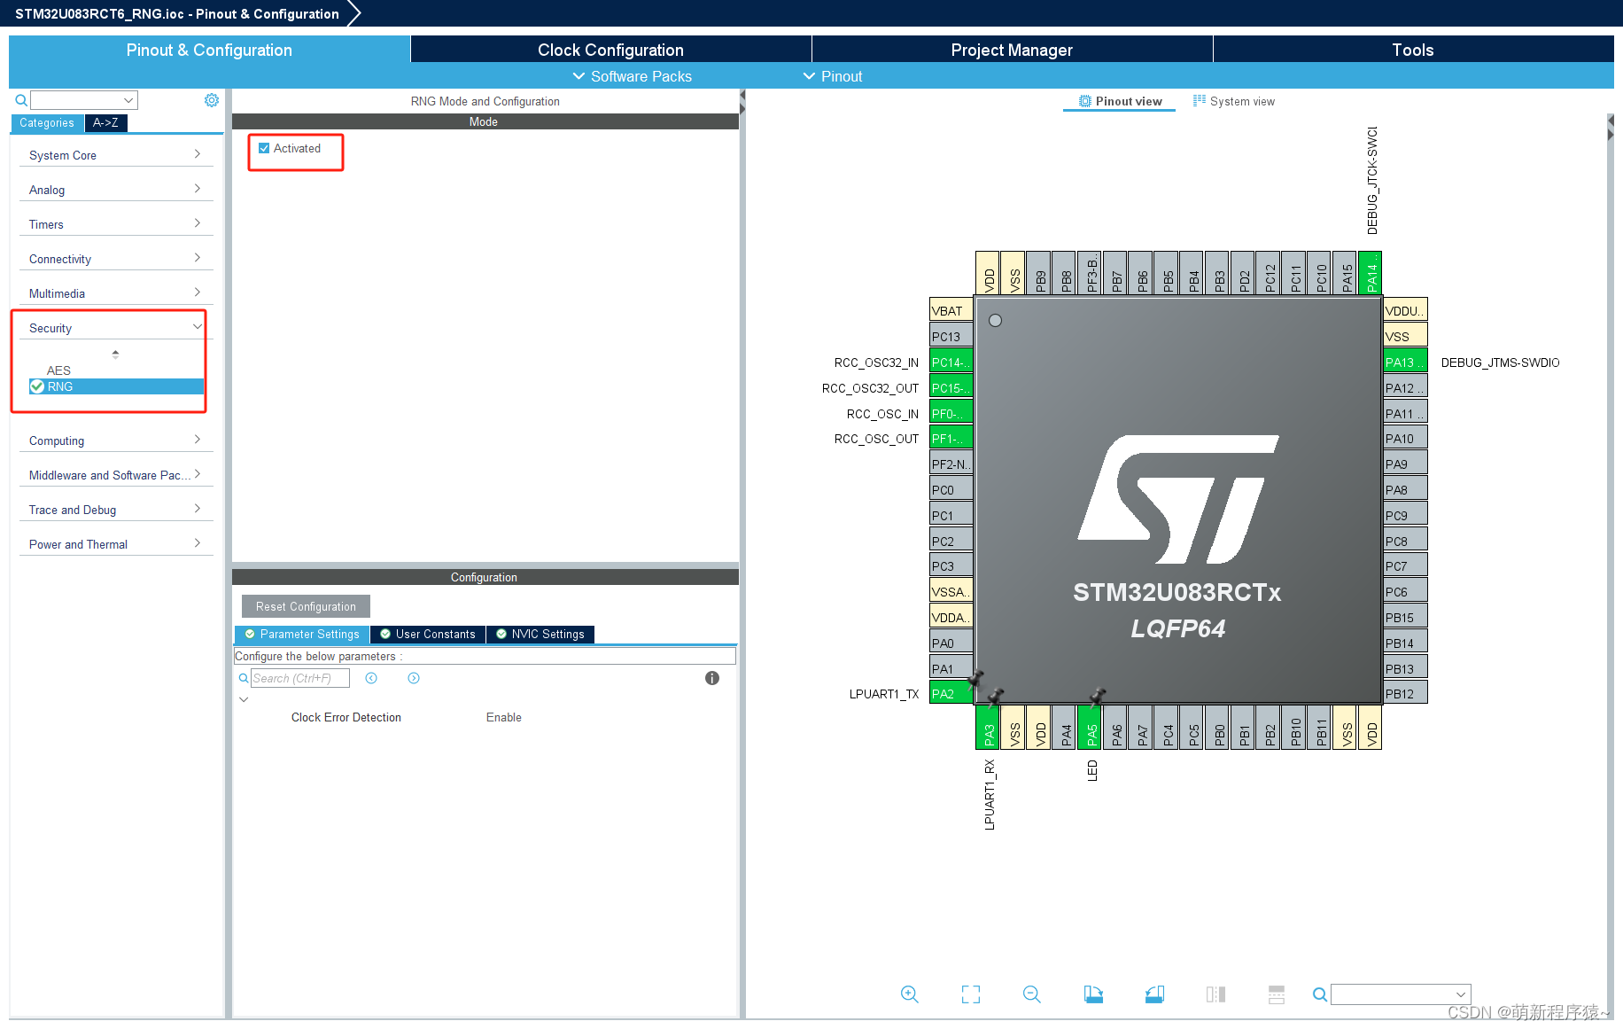This screenshot has height=1029, width=1623.
Task: Toggle the RNG Activated checkbox
Action: click(264, 148)
